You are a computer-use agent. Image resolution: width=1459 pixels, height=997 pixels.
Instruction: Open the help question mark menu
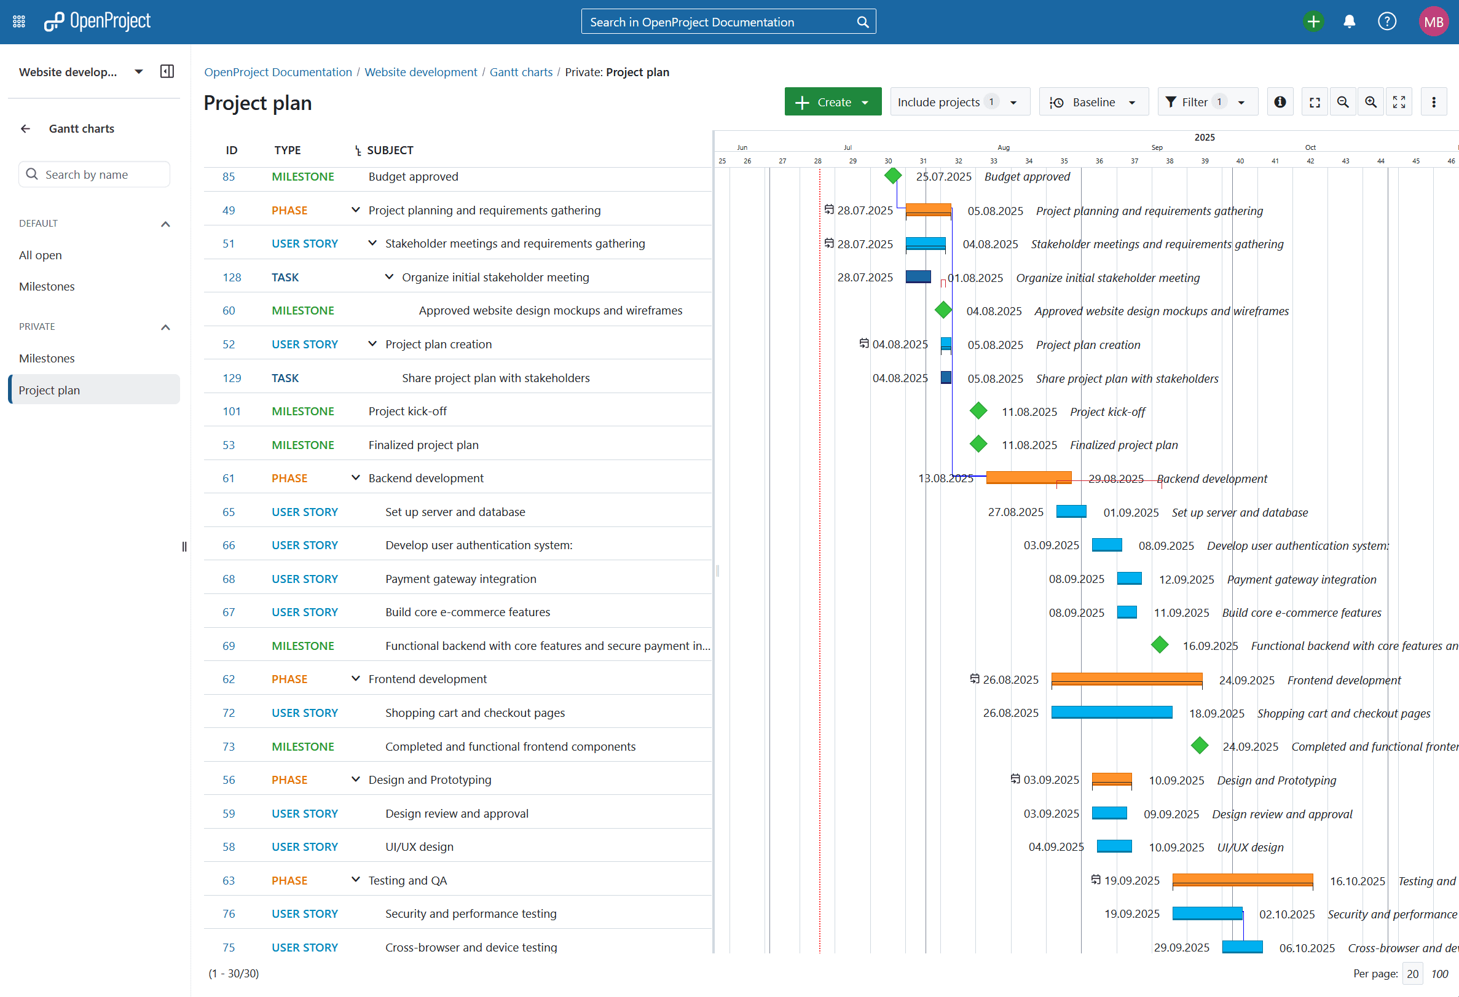(x=1386, y=22)
